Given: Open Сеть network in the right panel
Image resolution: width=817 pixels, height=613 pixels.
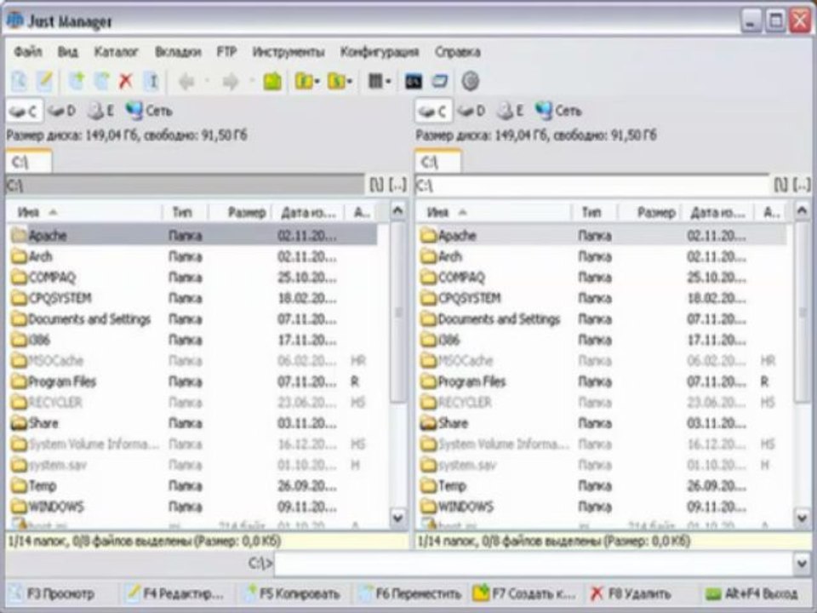Looking at the screenshot, I should coord(558,111).
